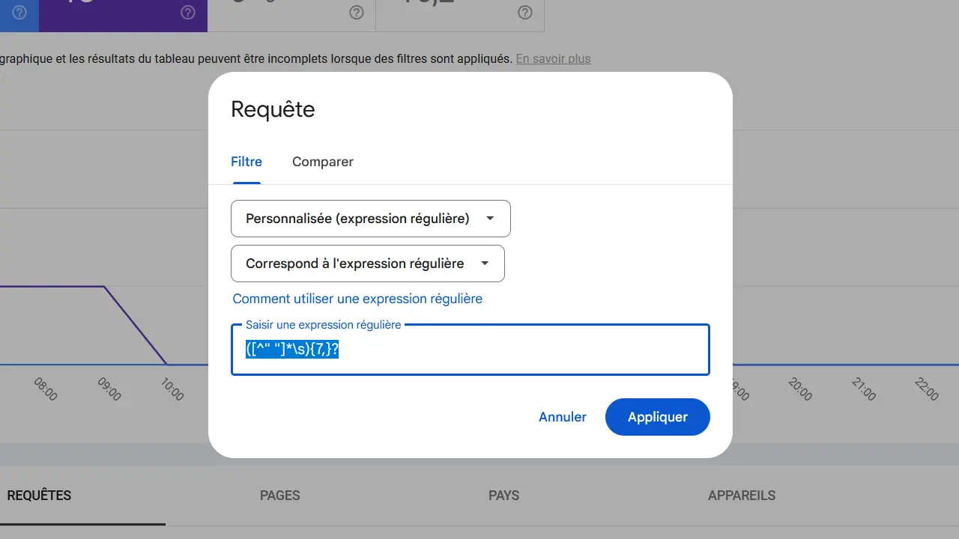Screen dimensions: 959x539
Task: Open the Correspond à l'expression régulière dropdown
Action: pos(367,264)
